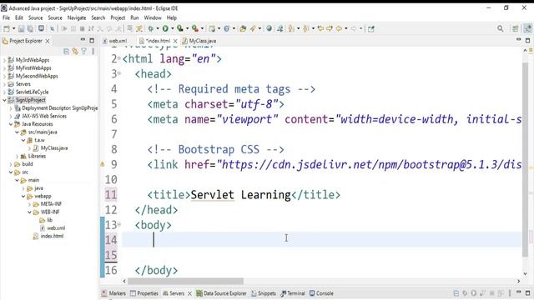The height and width of the screenshot is (300, 534).
Task: Expand the Libraries node
Action: 17,156
